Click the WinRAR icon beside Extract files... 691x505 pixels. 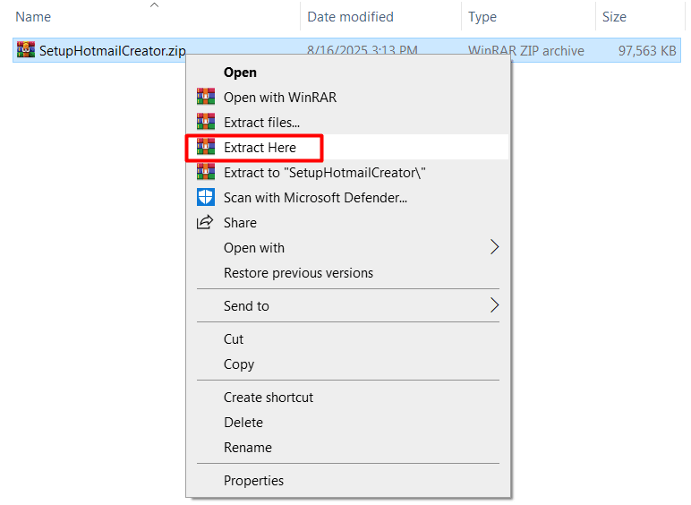pyautogui.click(x=206, y=122)
